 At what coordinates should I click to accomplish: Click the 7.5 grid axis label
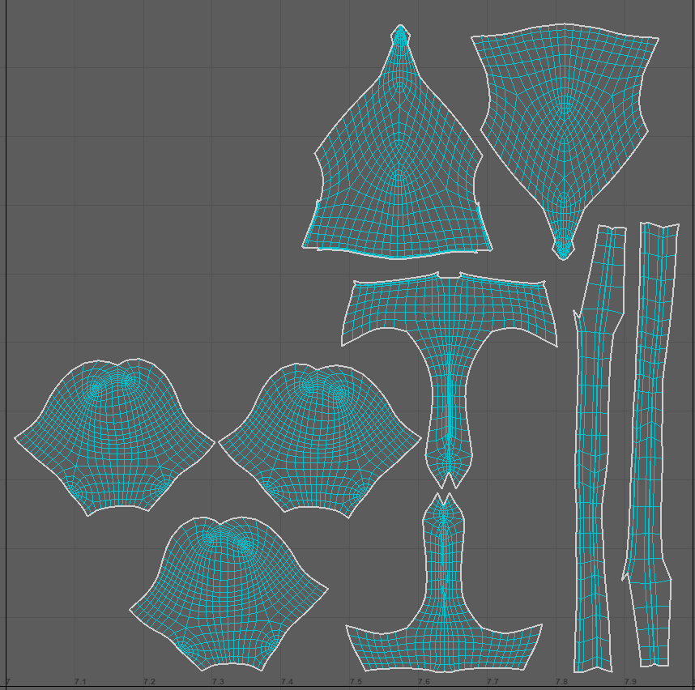tap(356, 681)
